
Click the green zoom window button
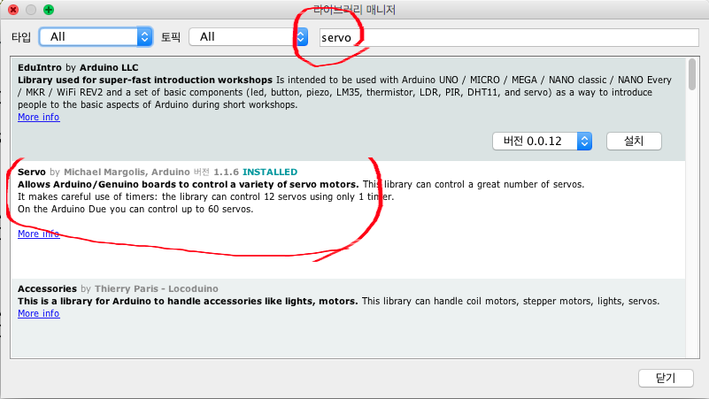[49, 10]
